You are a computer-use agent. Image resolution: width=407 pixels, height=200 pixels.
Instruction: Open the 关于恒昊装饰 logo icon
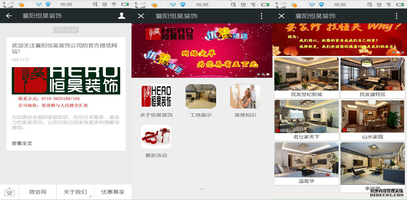pos(156,96)
